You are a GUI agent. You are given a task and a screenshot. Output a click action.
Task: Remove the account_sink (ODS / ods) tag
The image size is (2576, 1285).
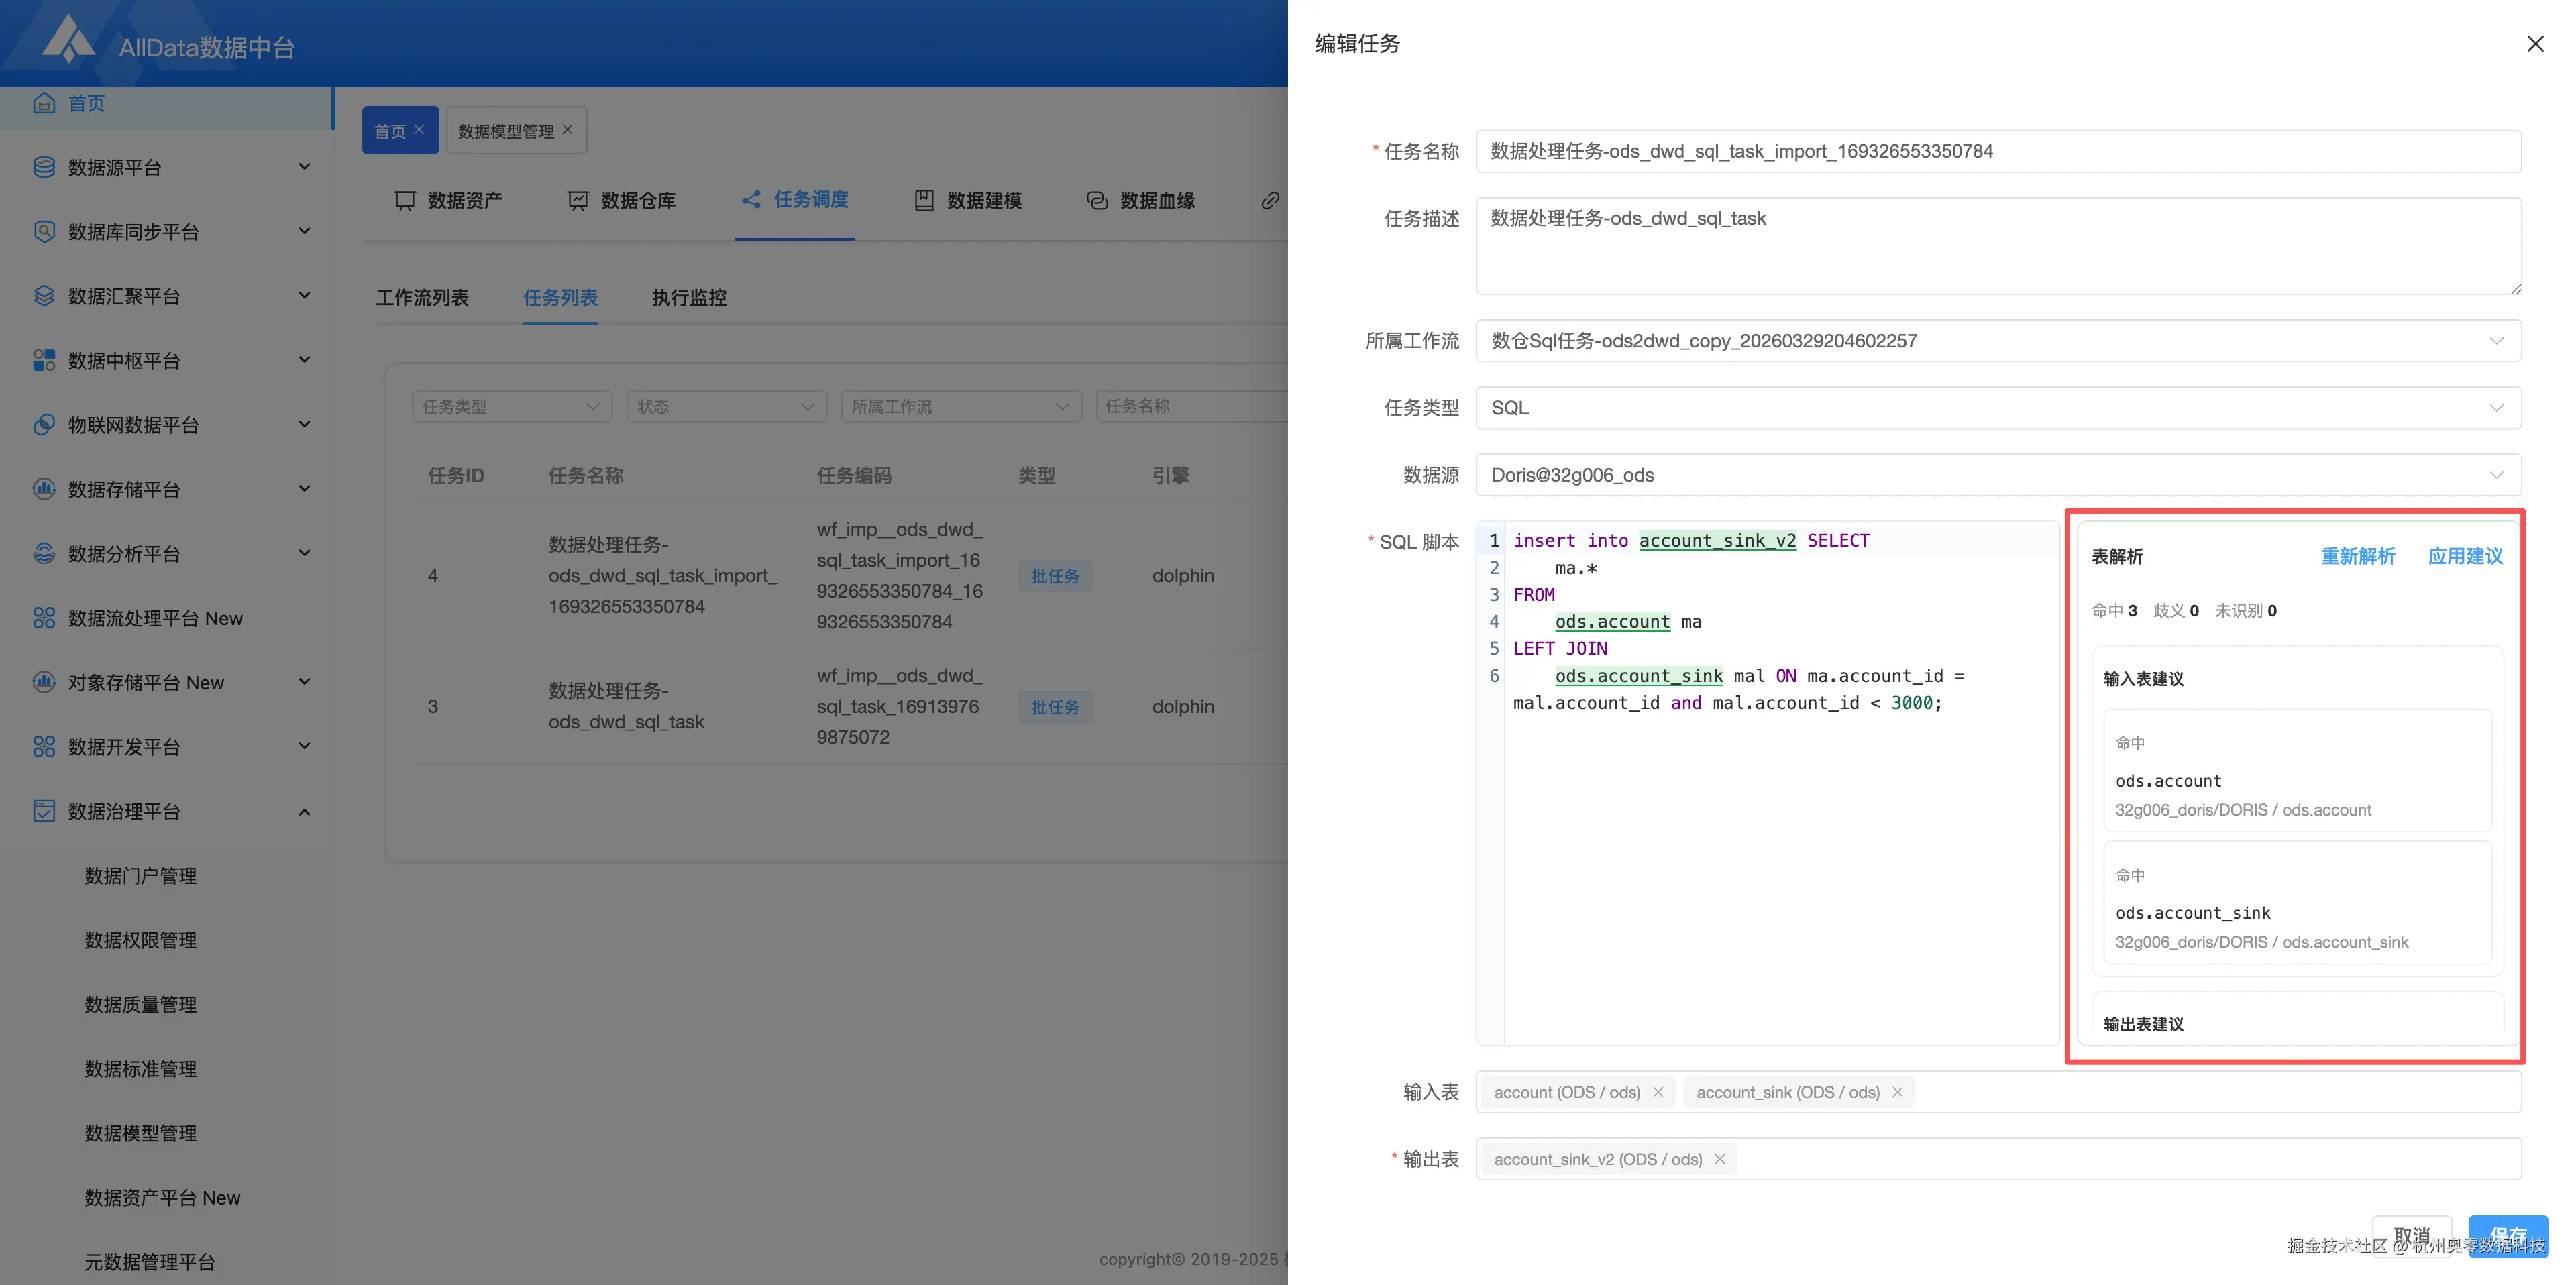[1897, 1092]
